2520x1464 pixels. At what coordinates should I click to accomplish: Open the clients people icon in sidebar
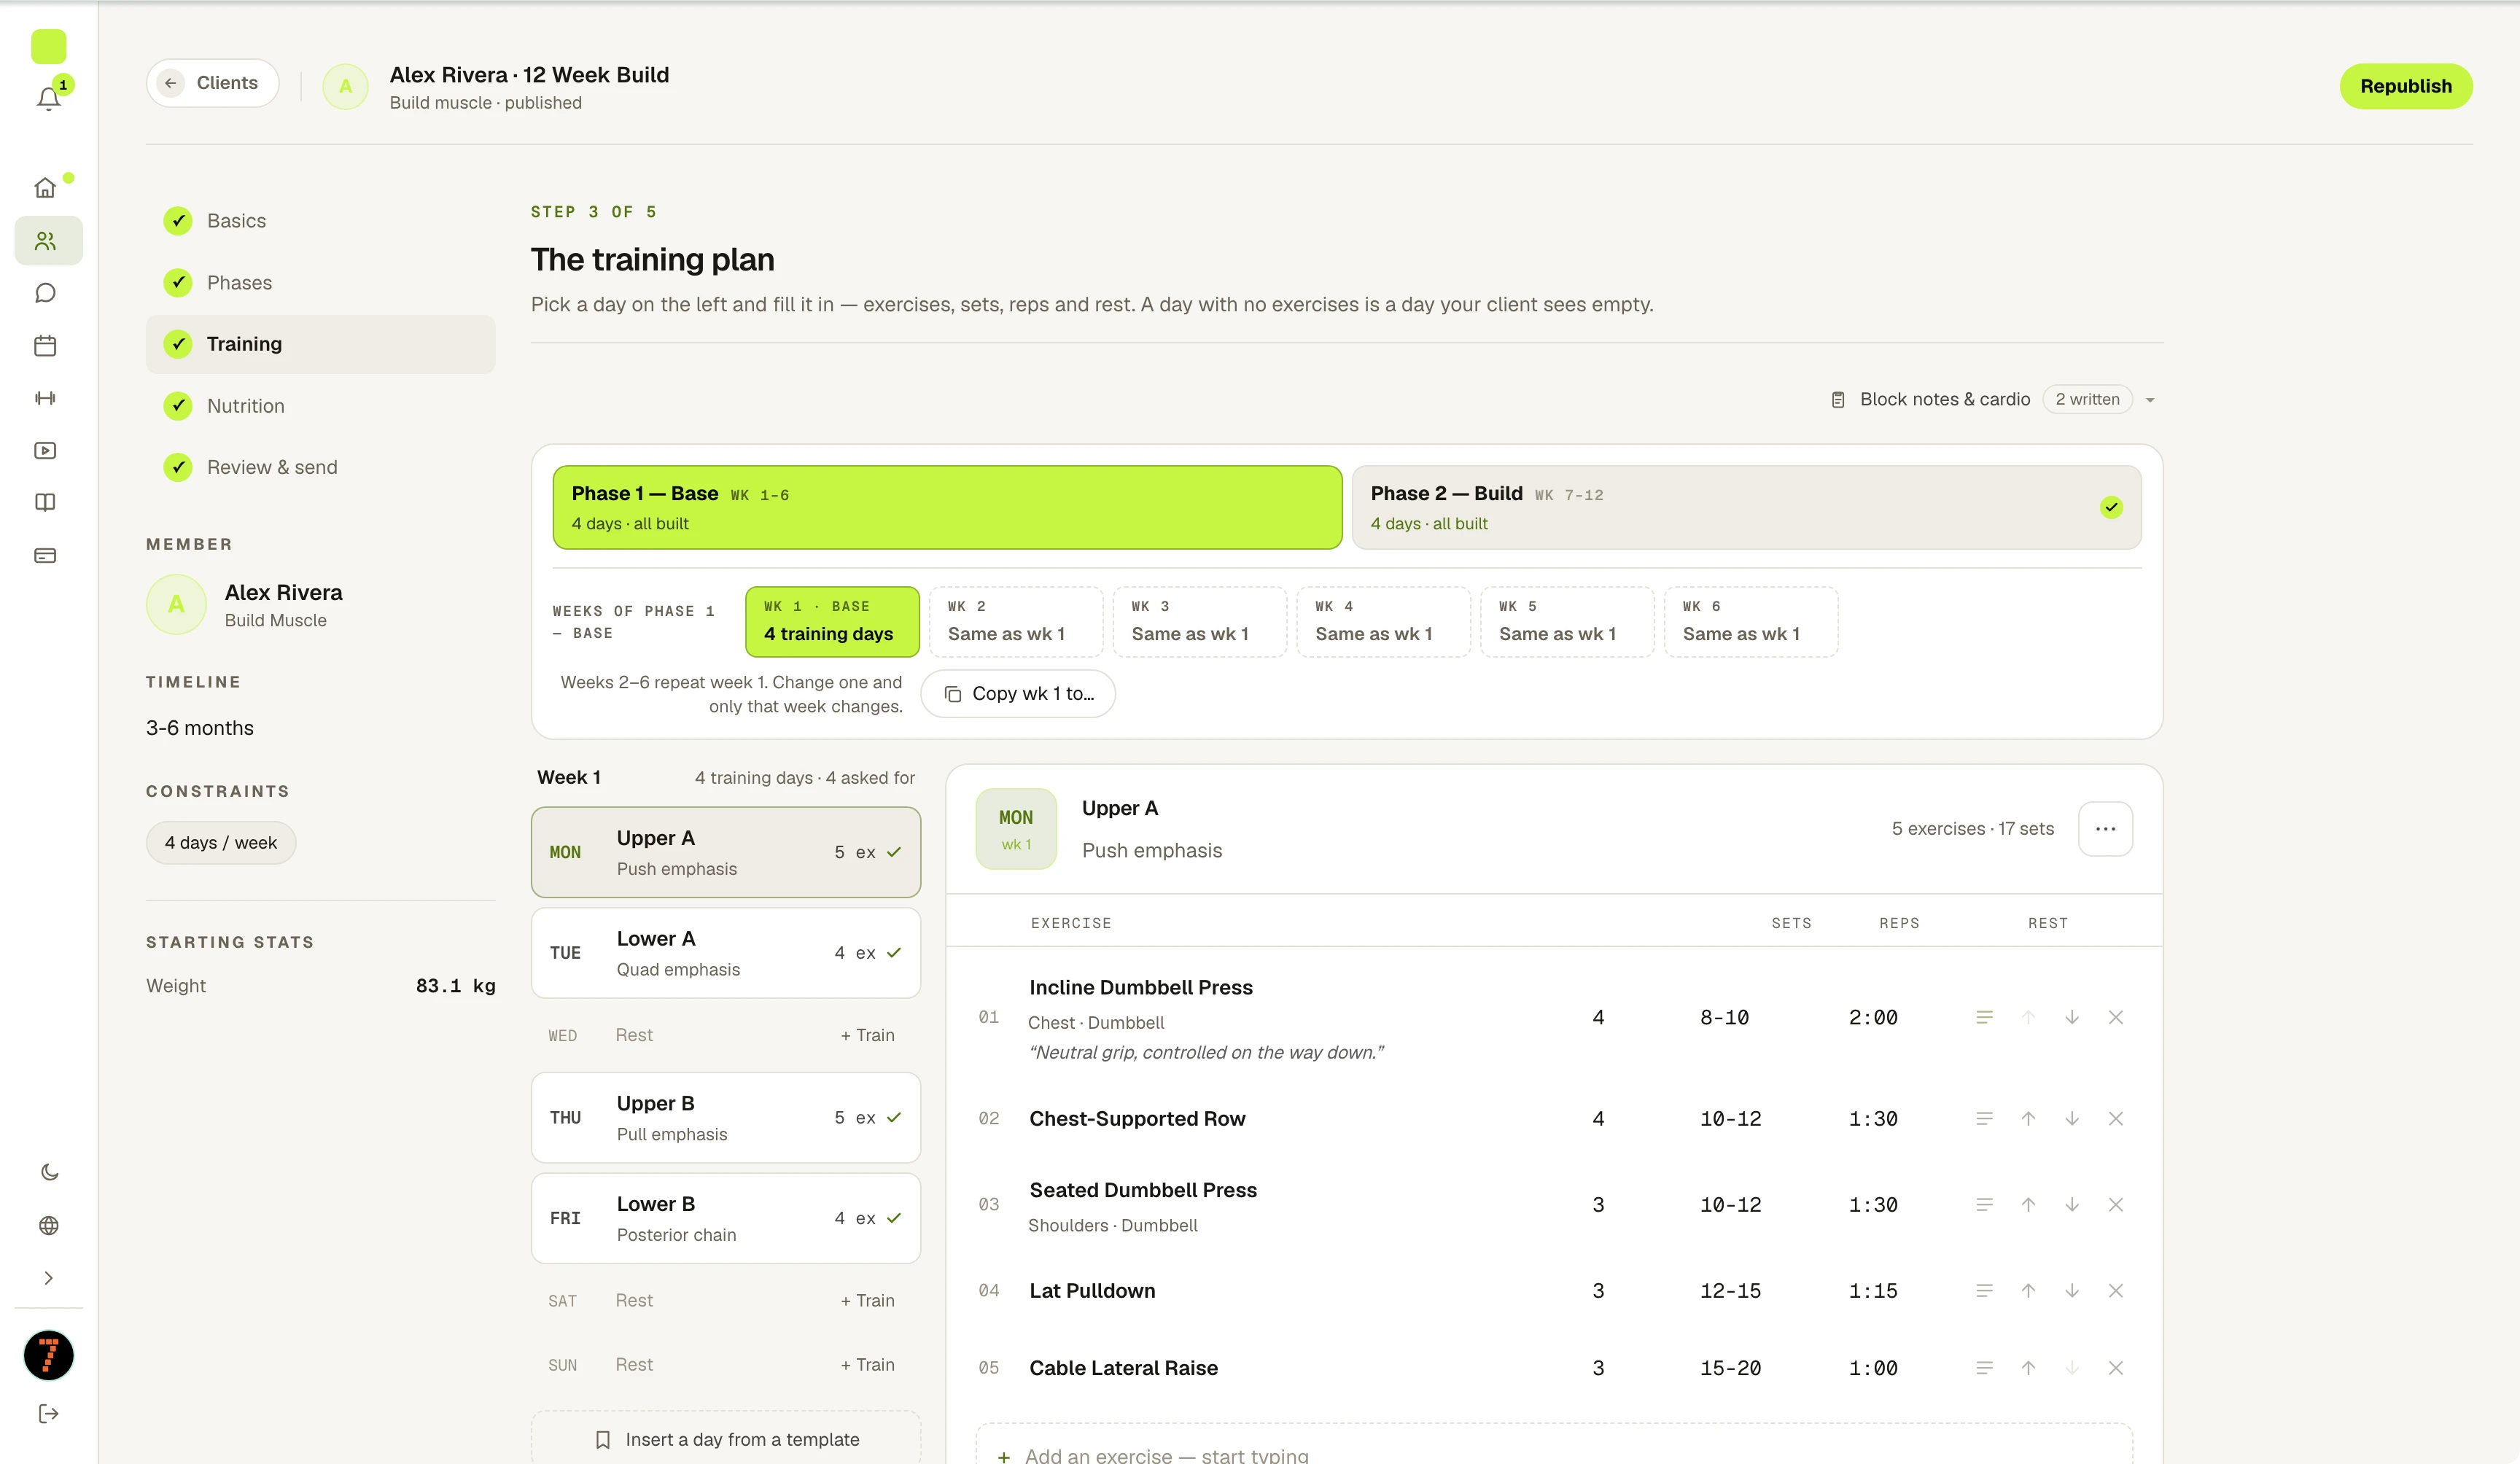pyautogui.click(x=45, y=241)
